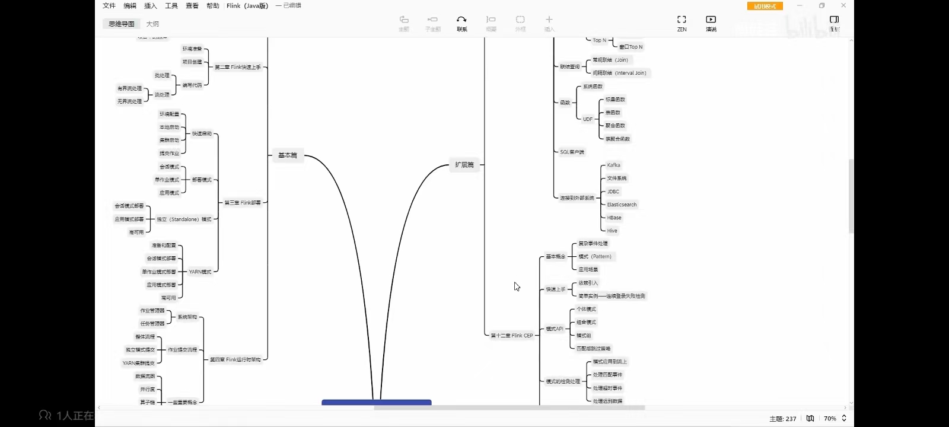Select the Kafka node
This screenshot has height=427, width=949.
click(x=613, y=165)
